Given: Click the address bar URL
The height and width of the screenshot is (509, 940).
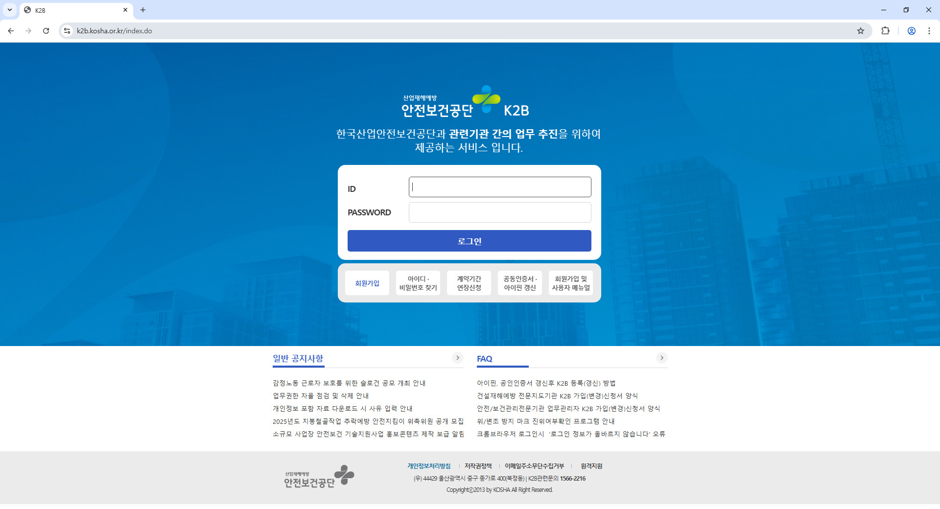Looking at the screenshot, I should coord(114,31).
